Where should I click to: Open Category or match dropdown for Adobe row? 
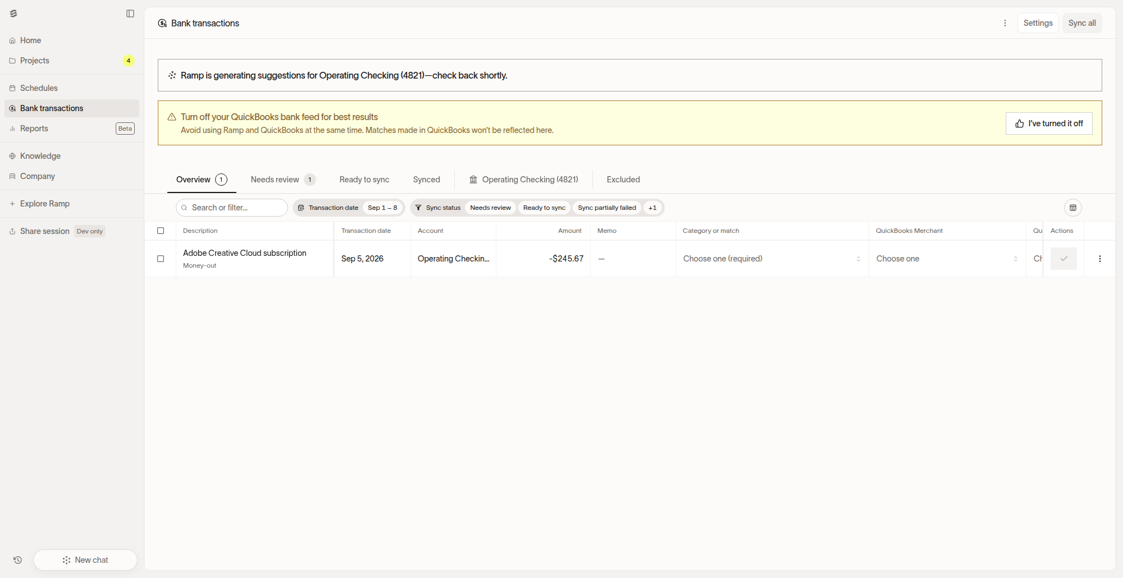click(772, 259)
